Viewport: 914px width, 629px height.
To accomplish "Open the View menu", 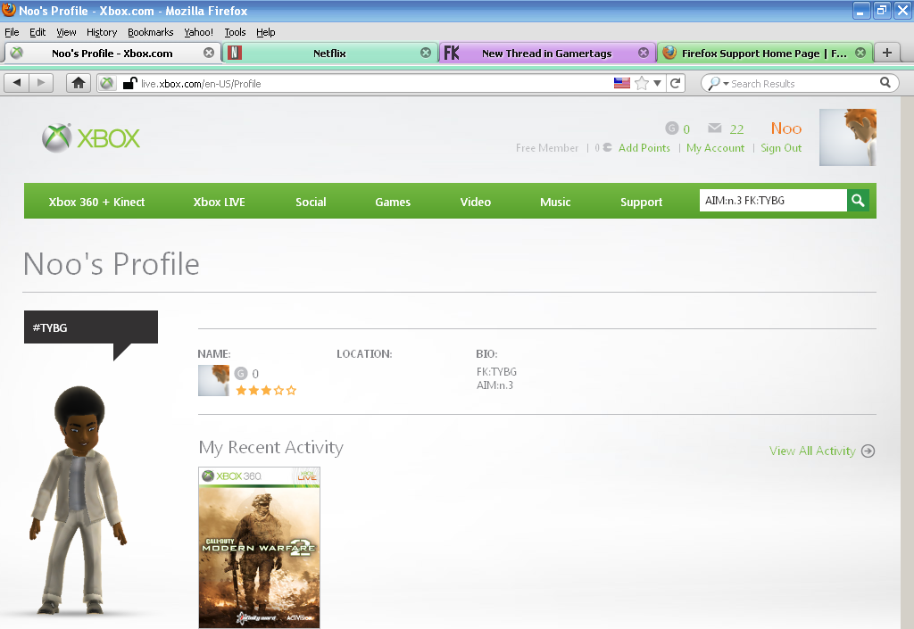I will [66, 32].
